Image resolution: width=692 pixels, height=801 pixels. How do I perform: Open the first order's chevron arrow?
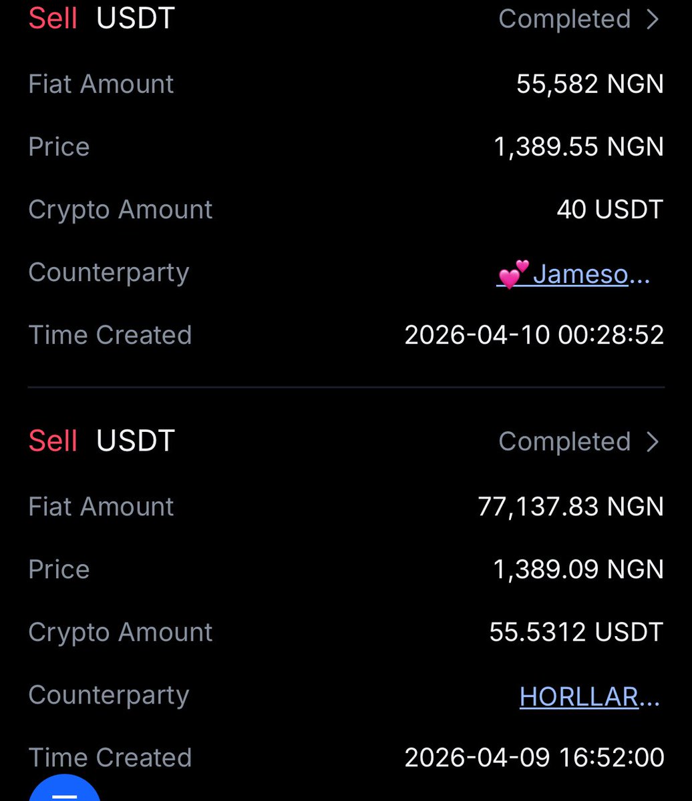tap(653, 19)
